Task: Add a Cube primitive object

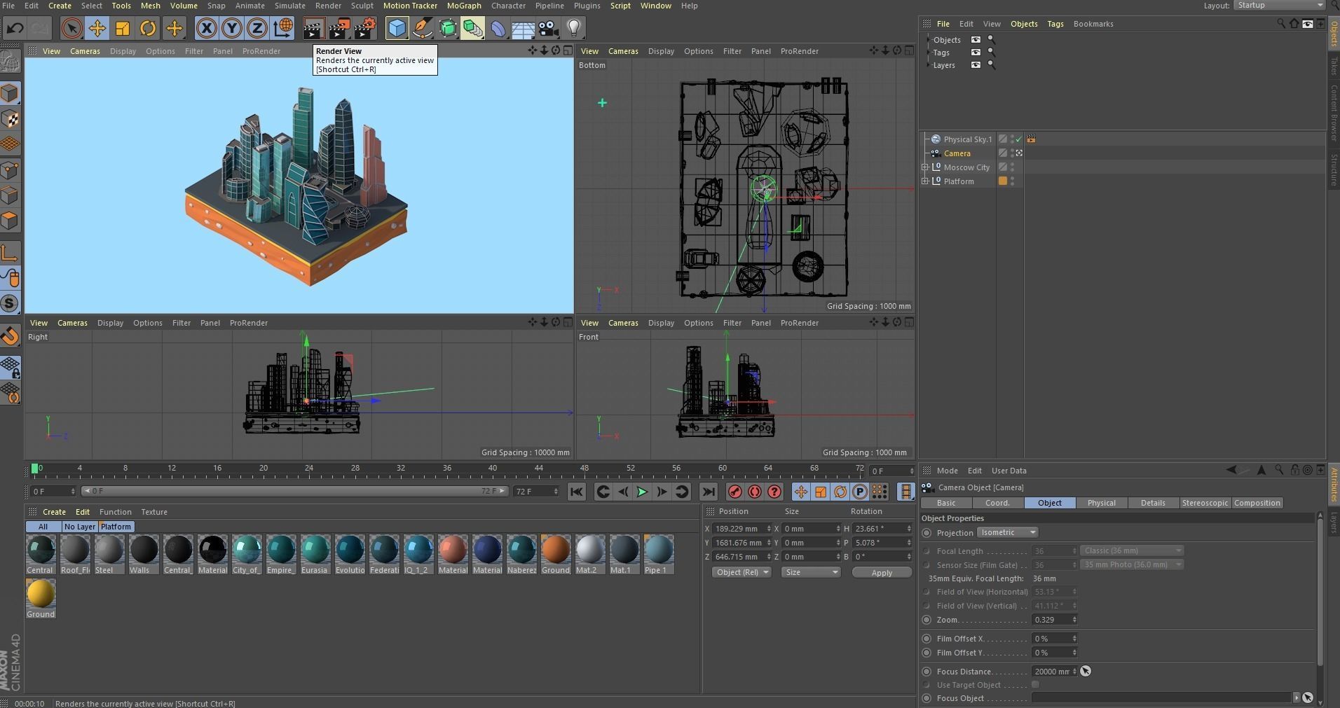Action: coord(397,28)
